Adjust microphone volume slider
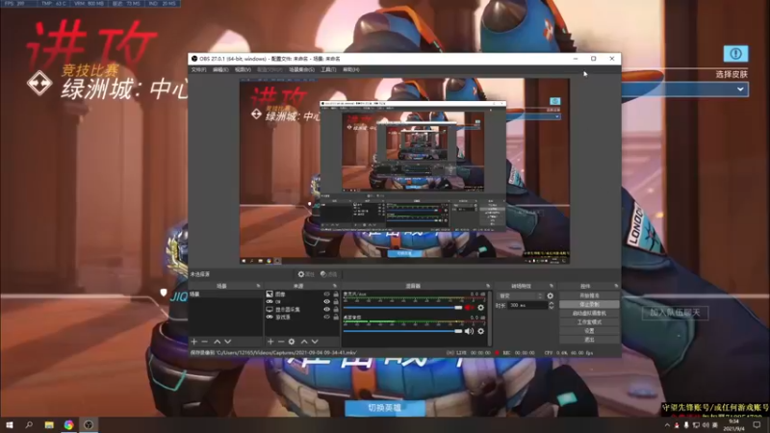Viewport: 770px width, 433px height. pos(402,307)
